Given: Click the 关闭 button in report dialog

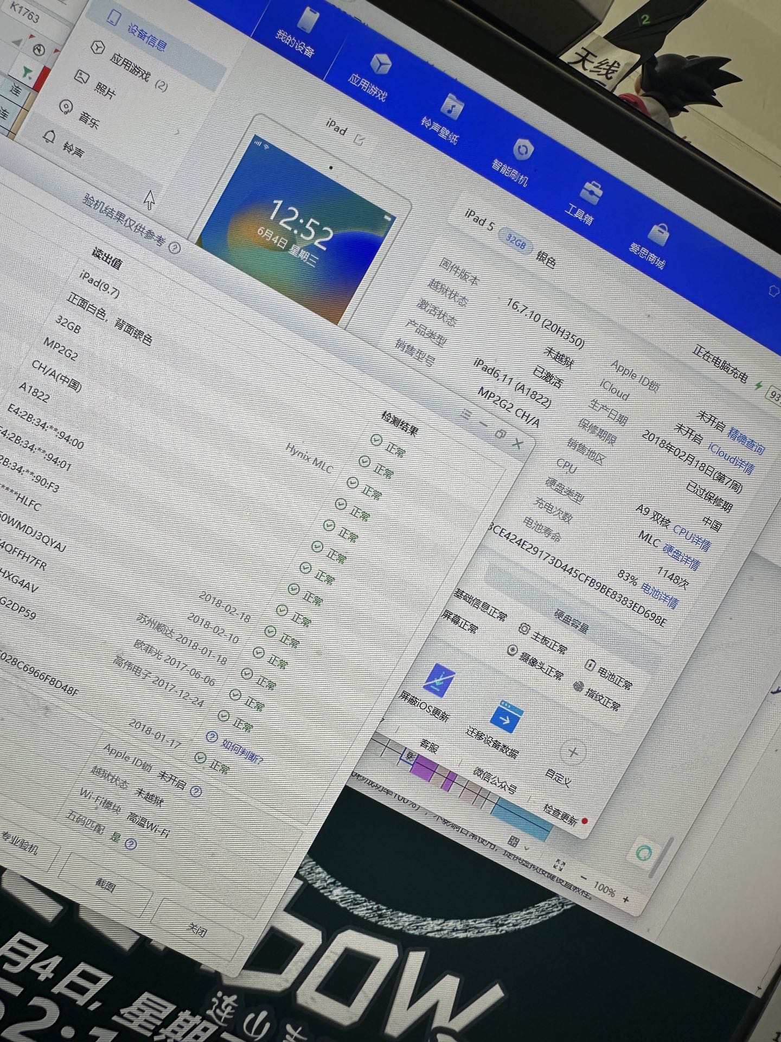Looking at the screenshot, I should (196, 929).
